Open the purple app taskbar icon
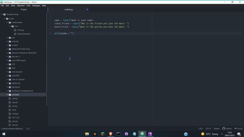 (x=150, y=134)
